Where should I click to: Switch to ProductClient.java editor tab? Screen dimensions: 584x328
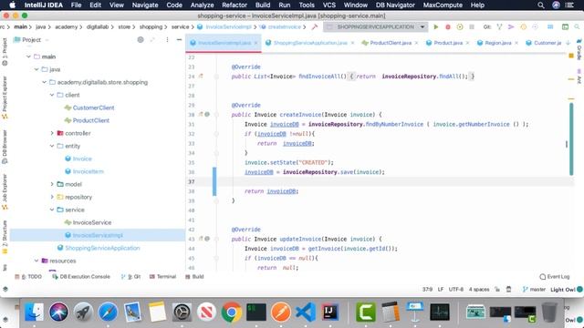[x=391, y=43]
